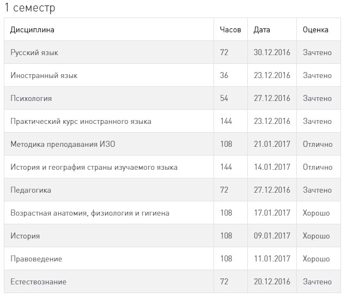The image size is (347, 298).
Task: Click the Педагогика discipline
Action: click(31, 190)
